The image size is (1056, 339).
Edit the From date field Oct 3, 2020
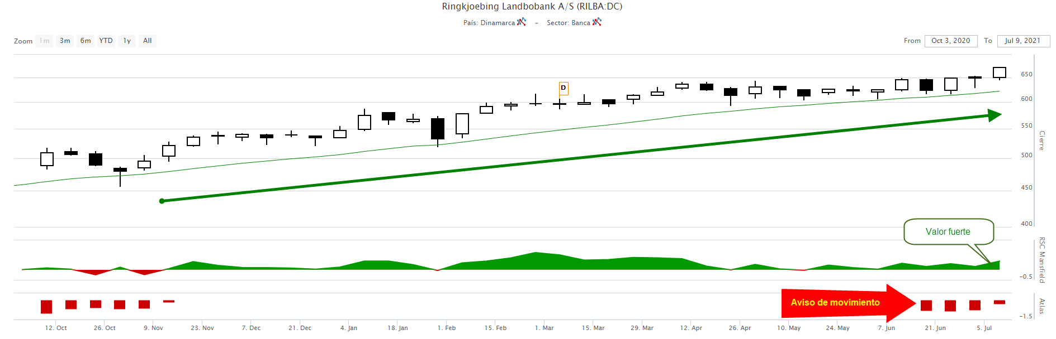[951, 41]
